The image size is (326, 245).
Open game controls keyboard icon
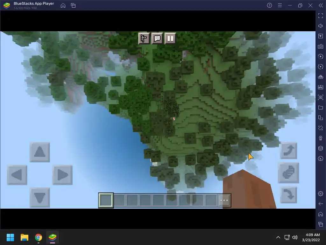(x=321, y=46)
